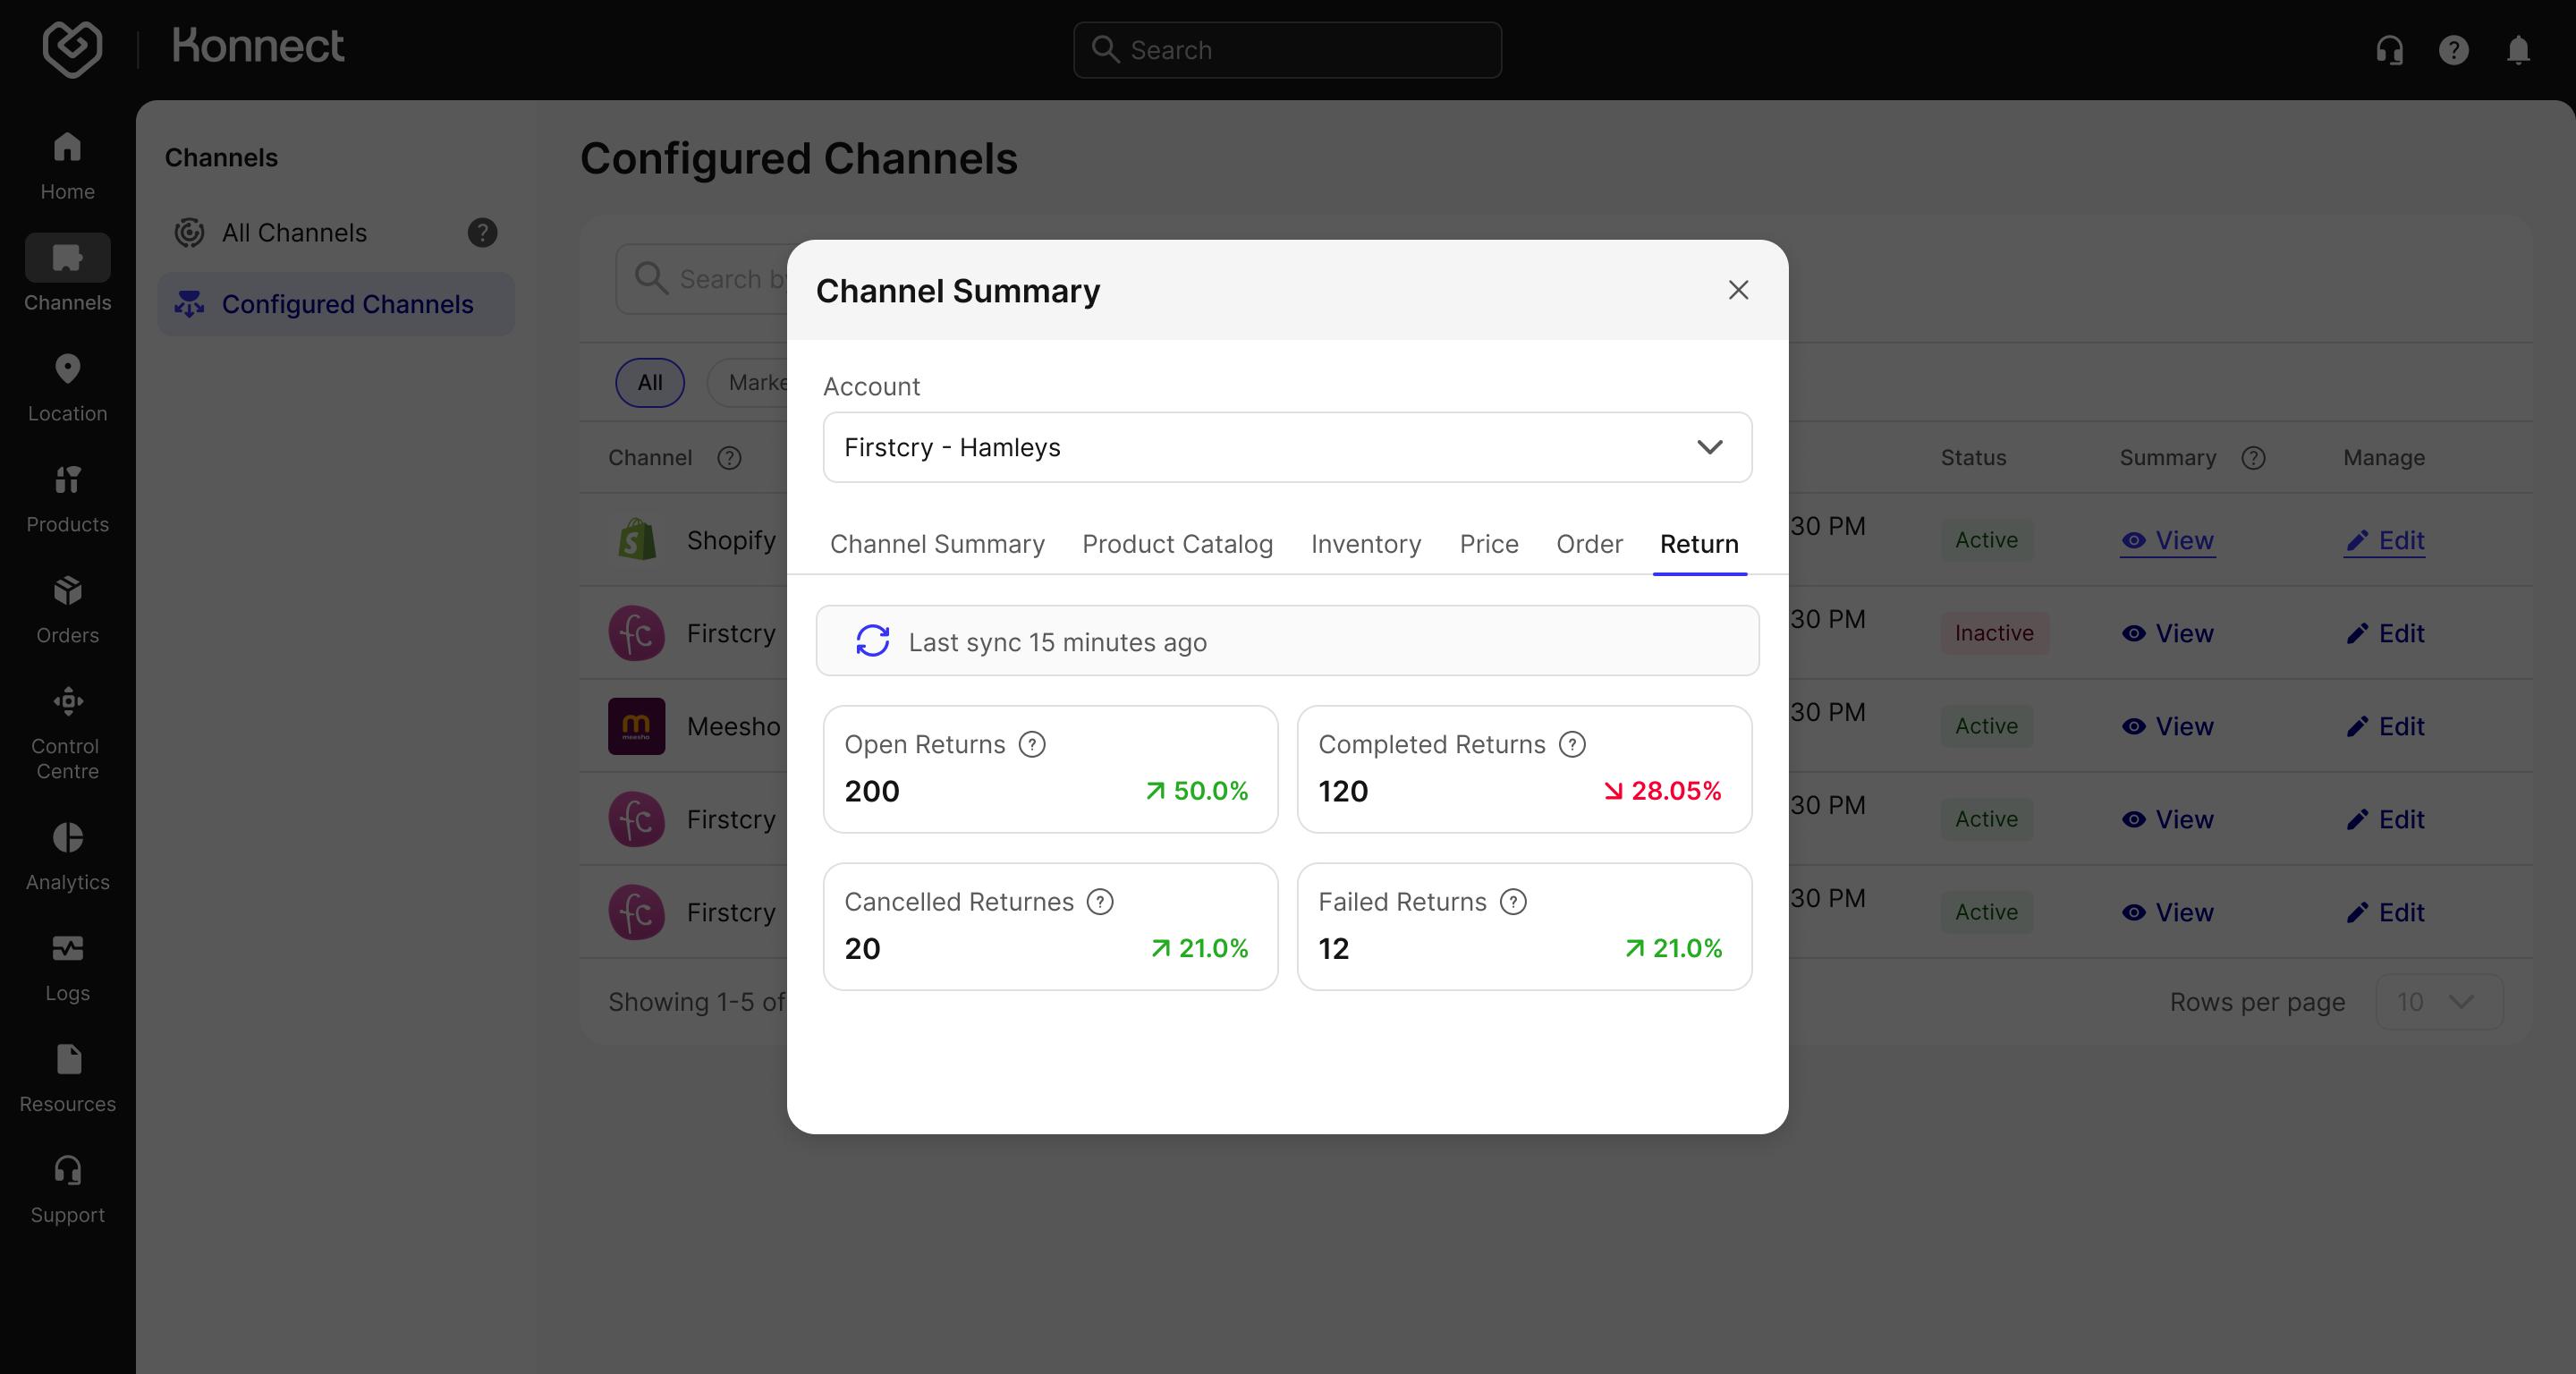Switch to the Order tab
2576x1374 pixels.
[1589, 544]
